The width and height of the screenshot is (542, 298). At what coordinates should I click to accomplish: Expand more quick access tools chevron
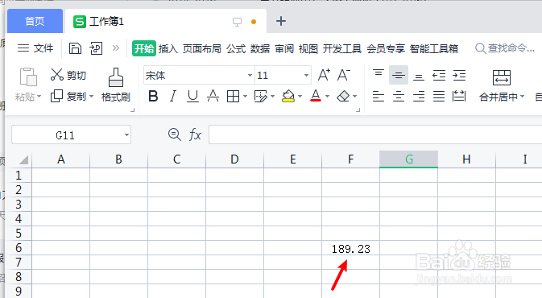(x=116, y=48)
